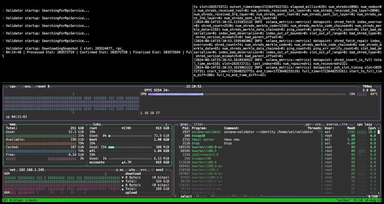384x204 pixels.
Task: Select previous sort column with left arrow
Action: pyautogui.click(x=354, y=124)
